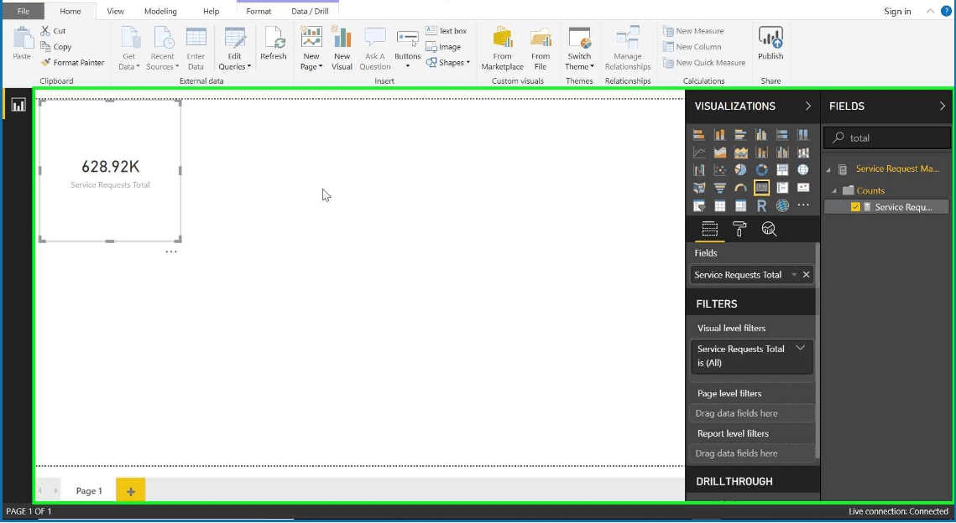Open the Analytics magnifier pane

click(x=769, y=229)
